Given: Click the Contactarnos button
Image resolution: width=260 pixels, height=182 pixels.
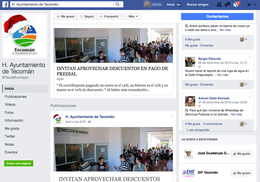Looking at the screenshot, I should tap(217, 16).
